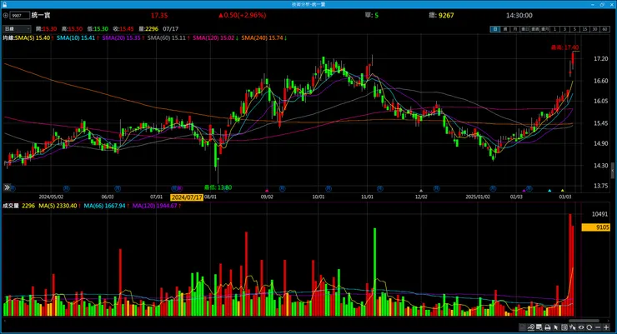Click the gray triangle marker near 12/02
617x334 pixels.
point(421,191)
